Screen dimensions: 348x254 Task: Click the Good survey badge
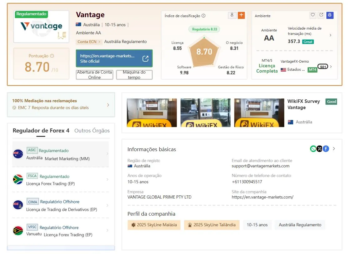click(x=331, y=102)
